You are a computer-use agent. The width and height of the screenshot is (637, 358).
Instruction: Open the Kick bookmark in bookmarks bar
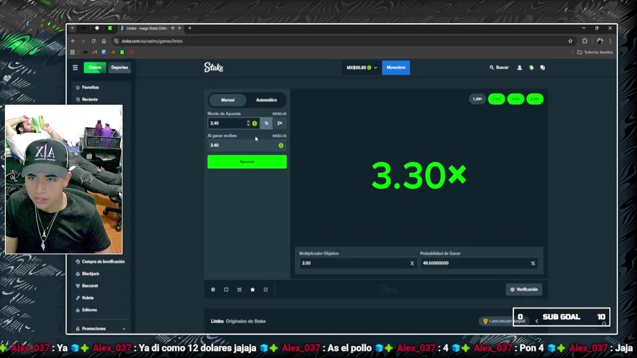pos(122,52)
